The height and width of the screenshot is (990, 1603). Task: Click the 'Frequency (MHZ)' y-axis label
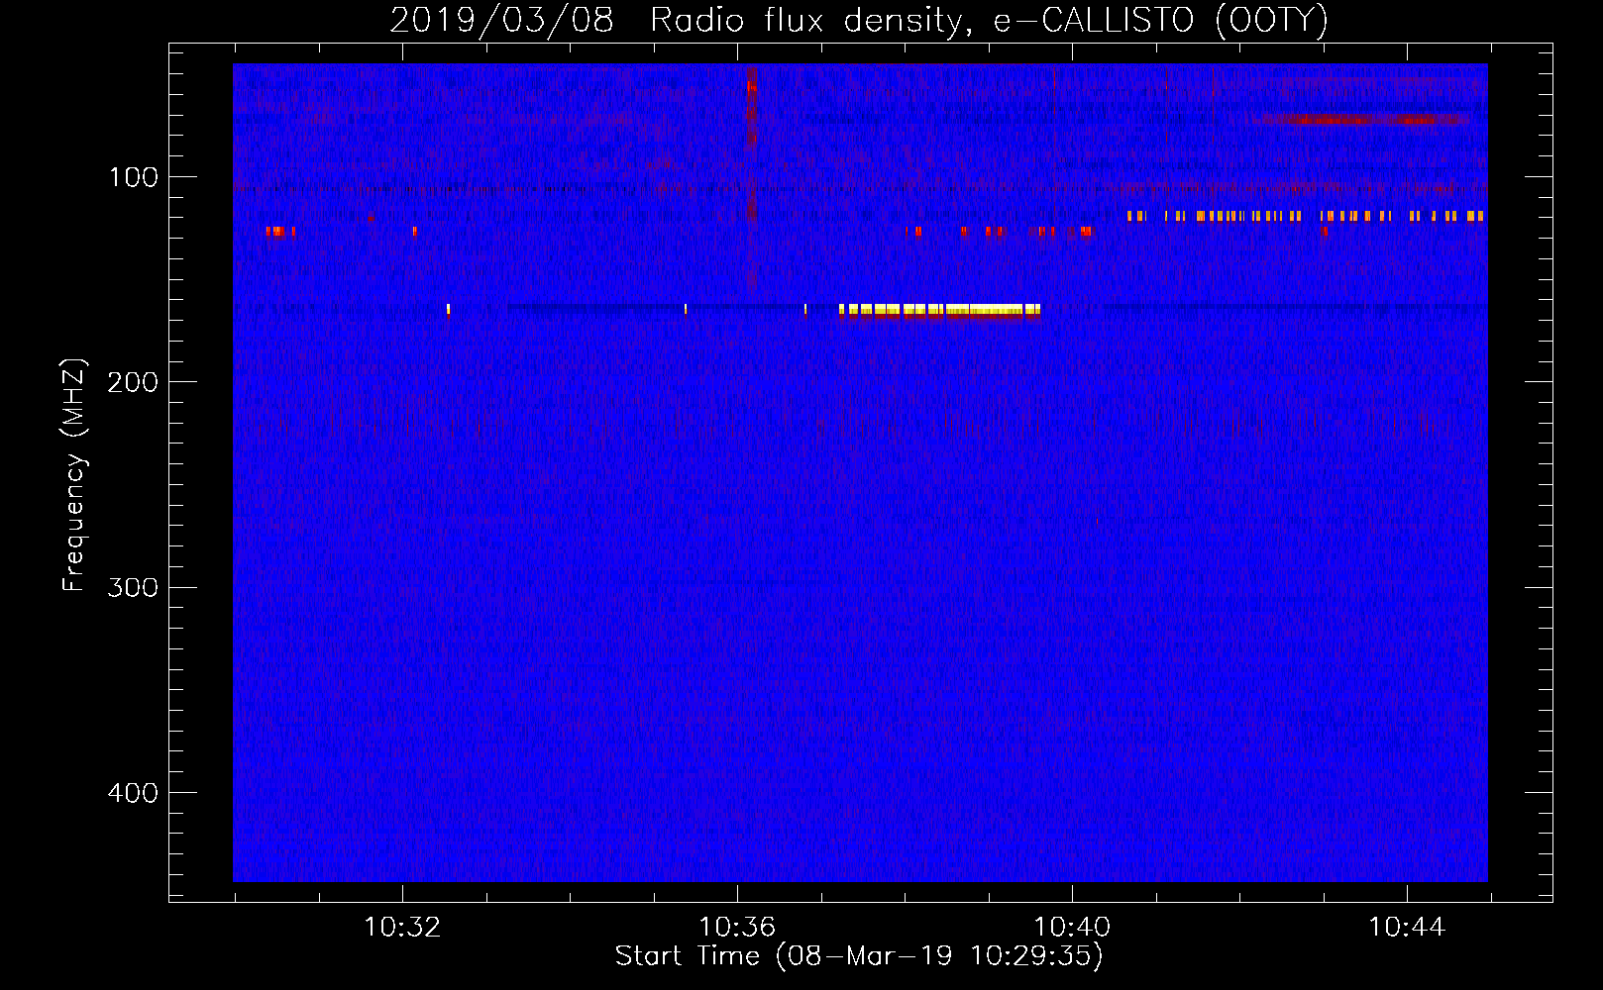pyautogui.click(x=74, y=475)
